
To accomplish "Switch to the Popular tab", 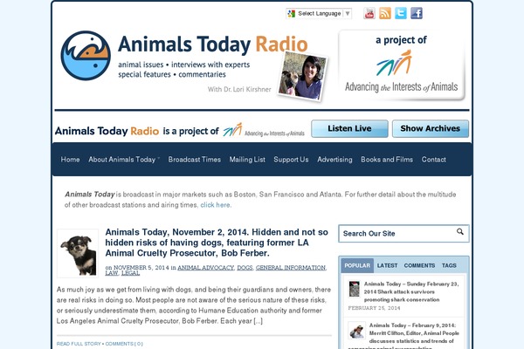I will 357,265.
